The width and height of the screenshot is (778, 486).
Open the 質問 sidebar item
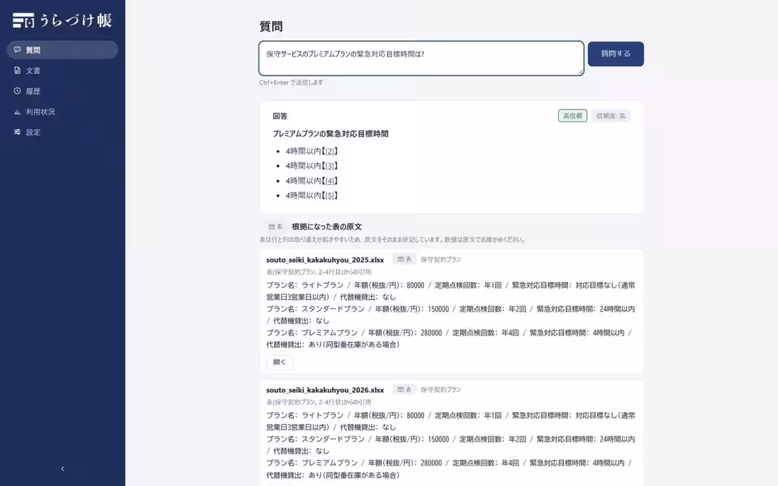(62, 50)
